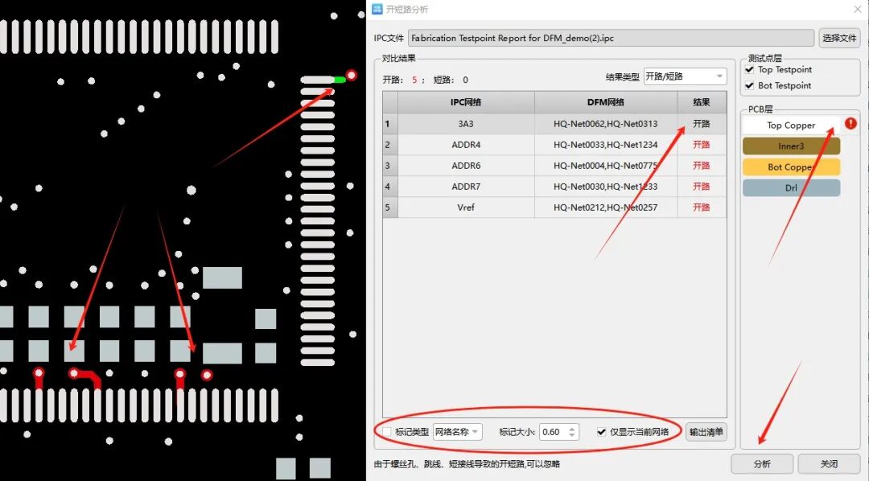
Task: Increase mark size with stepper arrows
Action: coord(572,428)
